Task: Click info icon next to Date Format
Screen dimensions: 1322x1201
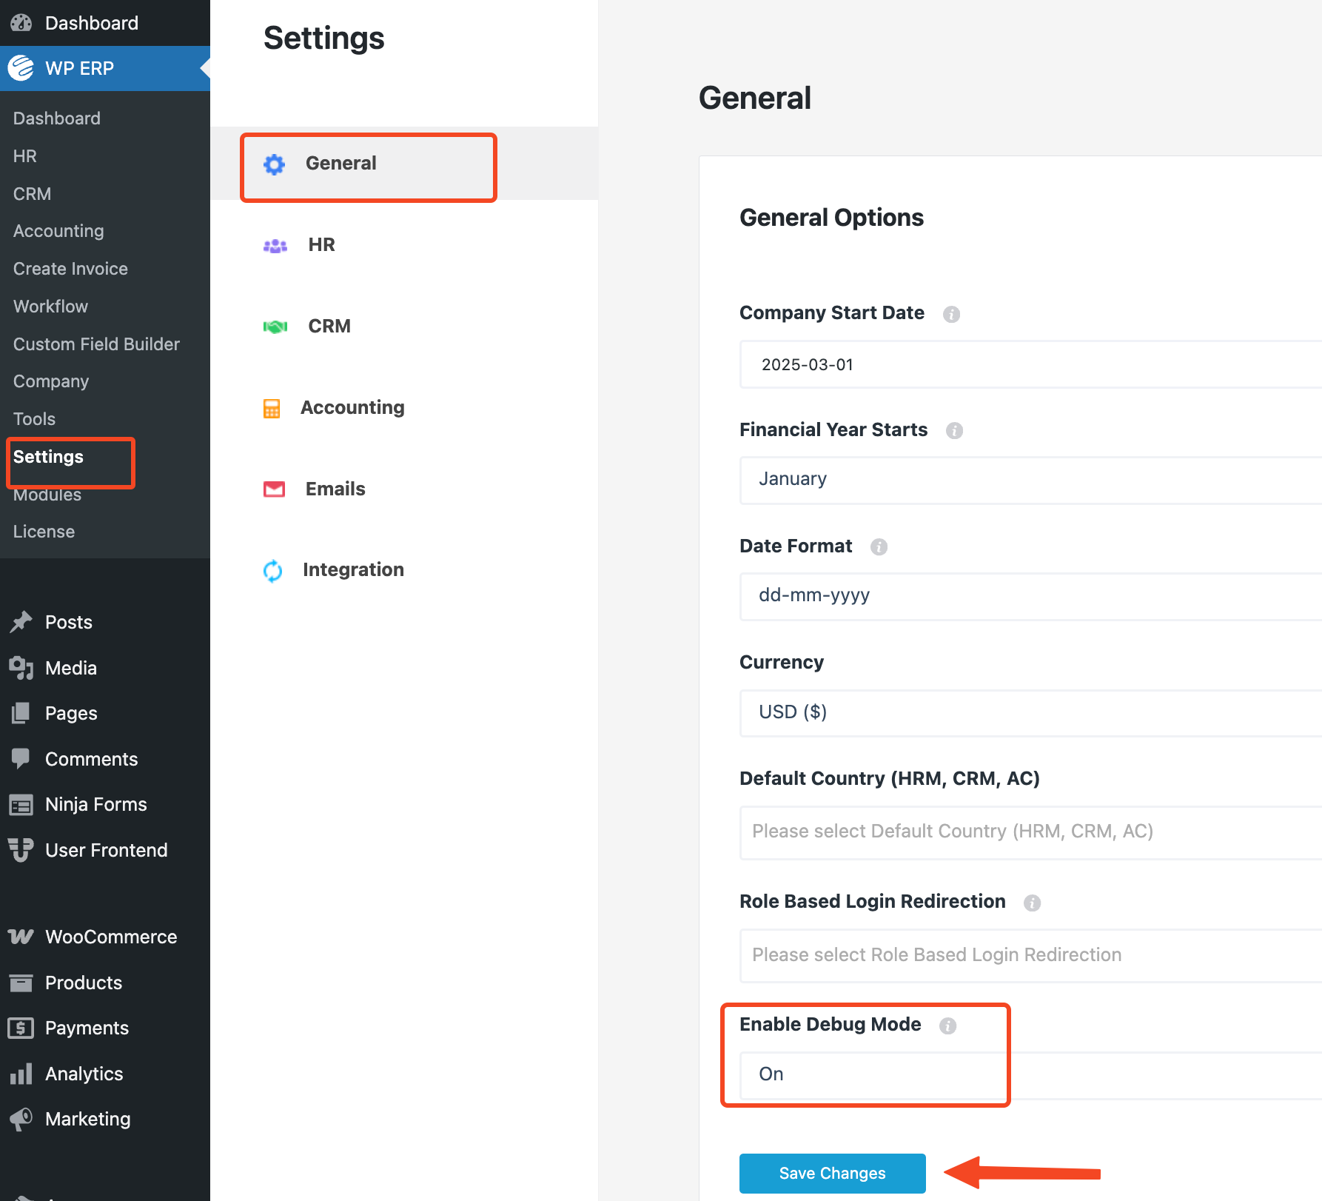Action: [879, 547]
